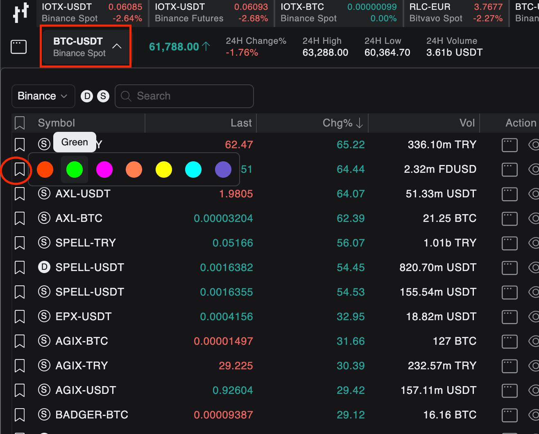Focus the symbol Search field

click(184, 96)
